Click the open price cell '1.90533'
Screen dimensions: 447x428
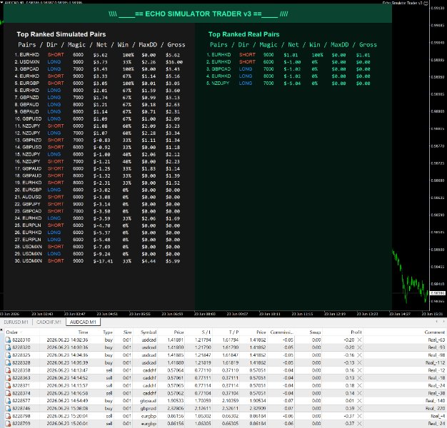click(x=176, y=401)
